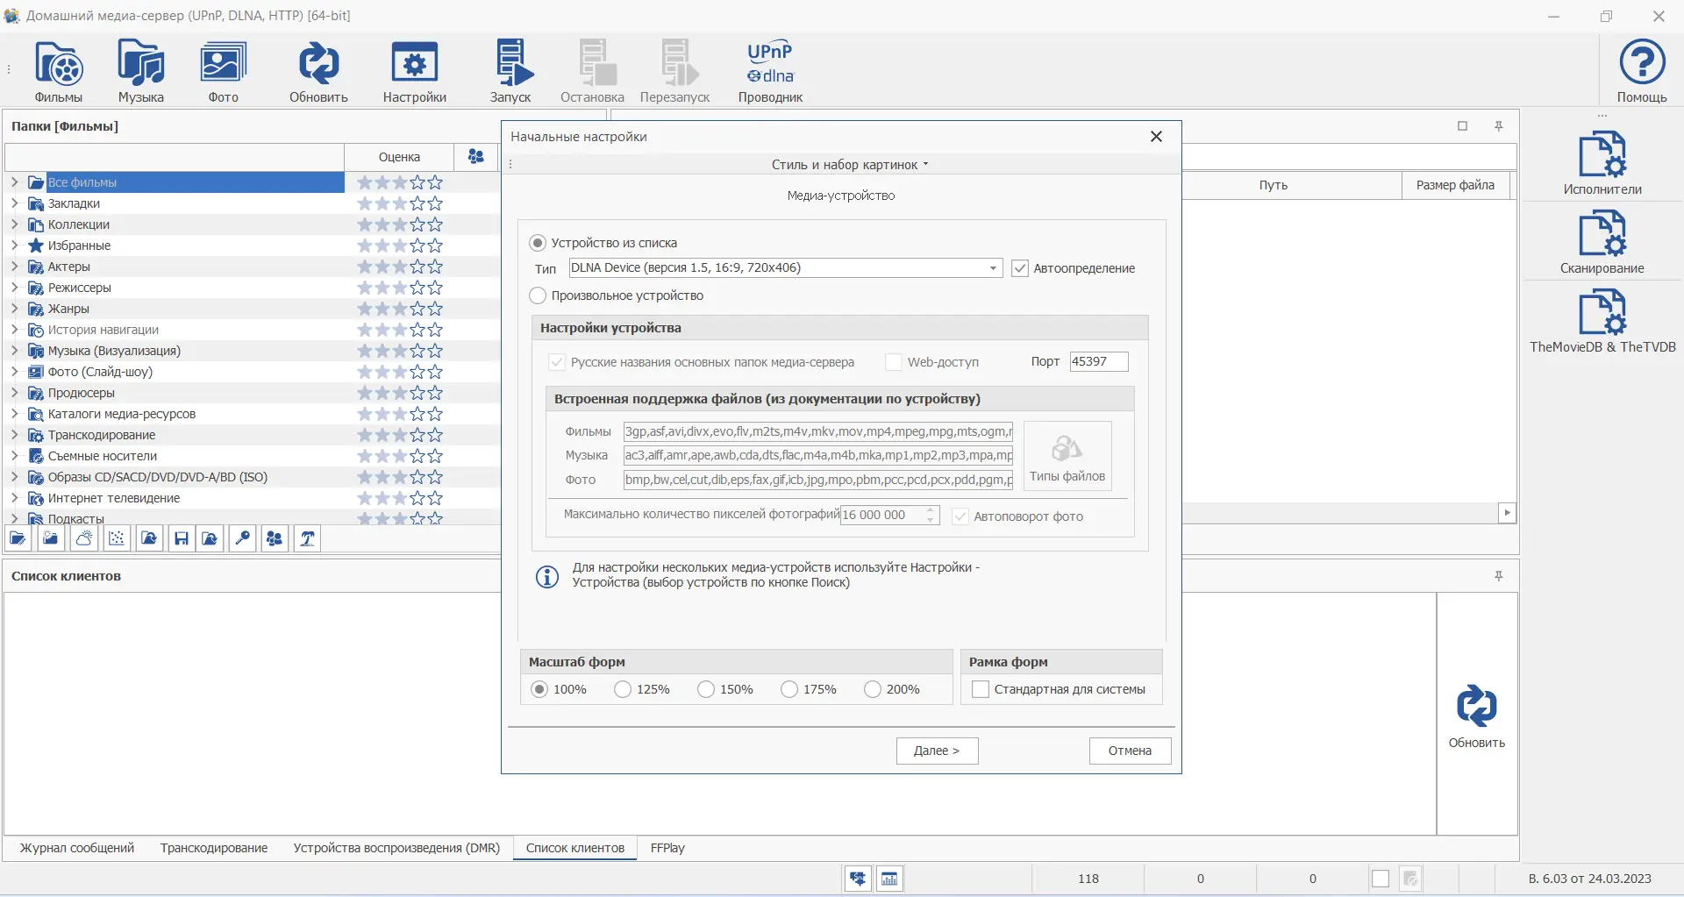Image resolution: width=1684 pixels, height=897 pixels.
Task: Toggle the Автоопределение checkbox
Action: pos(1020,268)
